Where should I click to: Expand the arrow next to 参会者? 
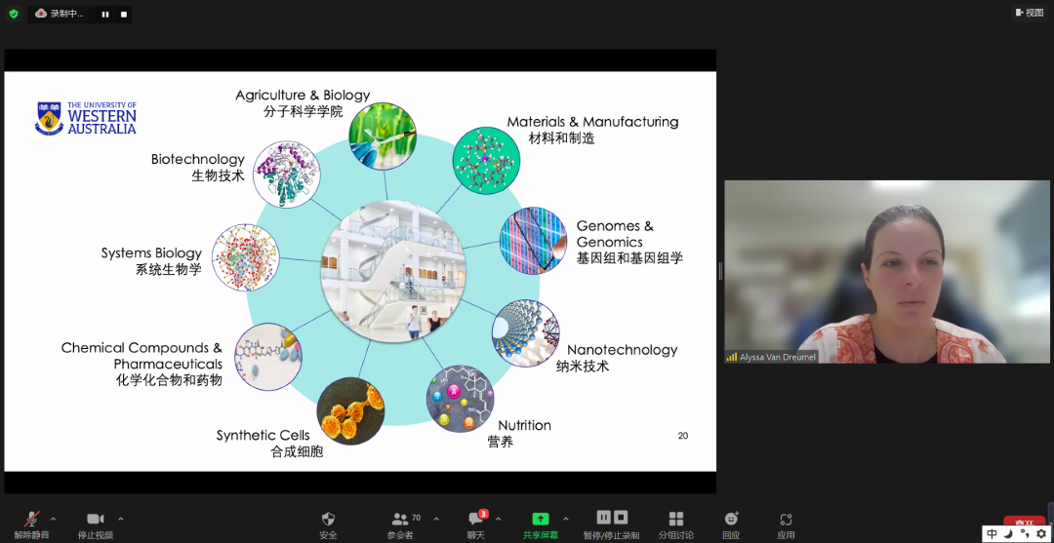436,519
